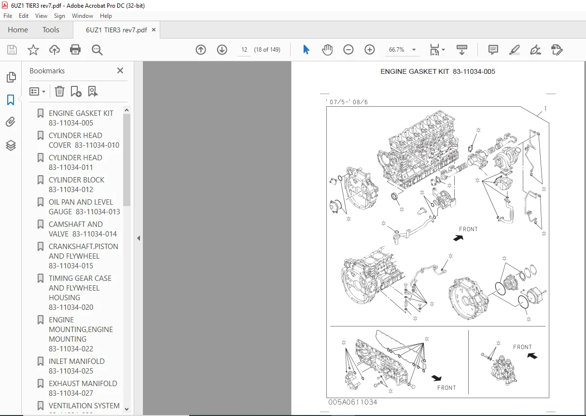Click the (18 of 149) page count text
The image size is (586, 416).
pos(267,50)
